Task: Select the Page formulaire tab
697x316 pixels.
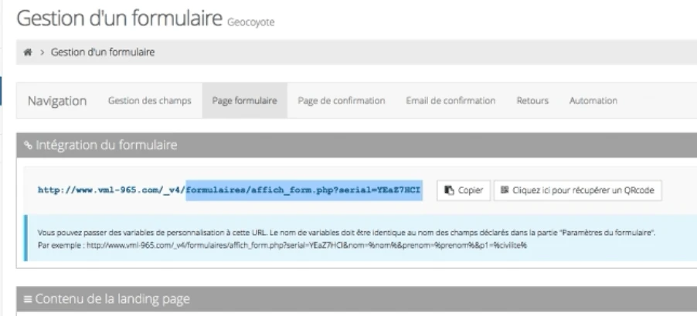Action: click(244, 101)
